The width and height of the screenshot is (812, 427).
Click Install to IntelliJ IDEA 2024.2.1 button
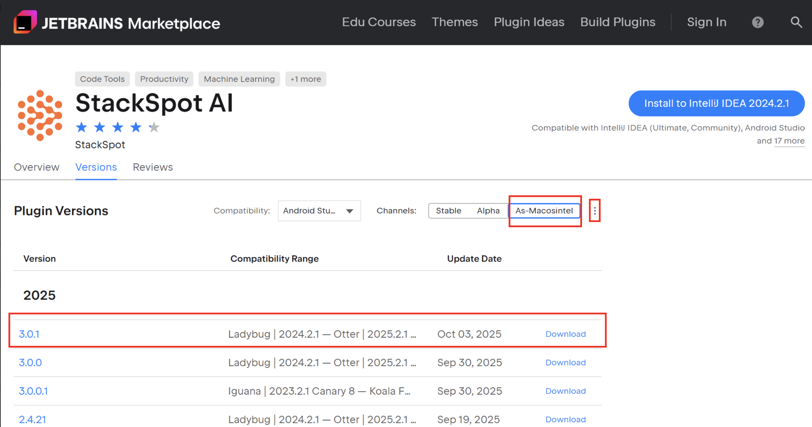pyautogui.click(x=716, y=103)
